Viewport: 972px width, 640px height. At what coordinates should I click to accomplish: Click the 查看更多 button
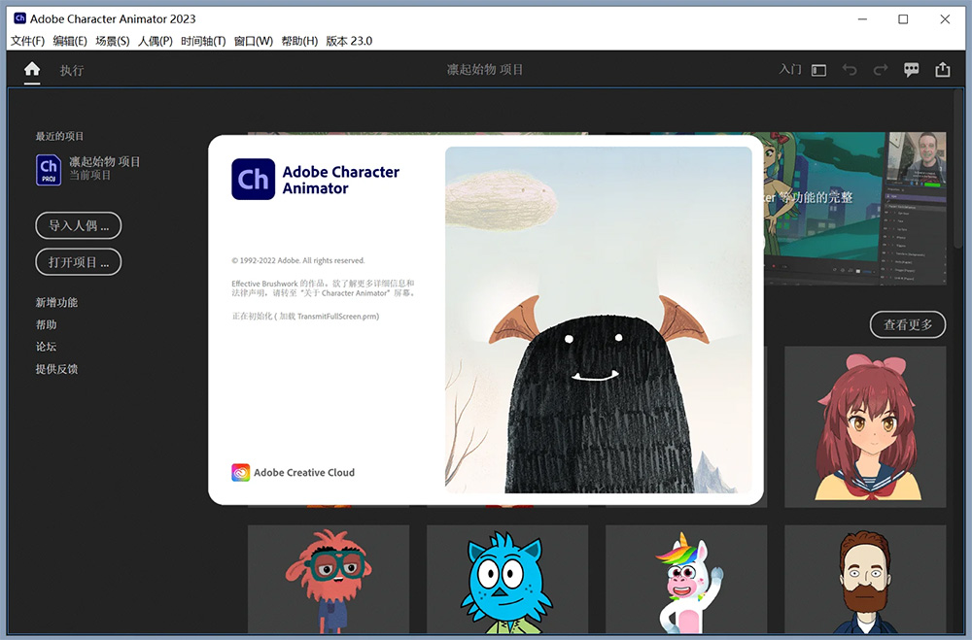coord(907,324)
